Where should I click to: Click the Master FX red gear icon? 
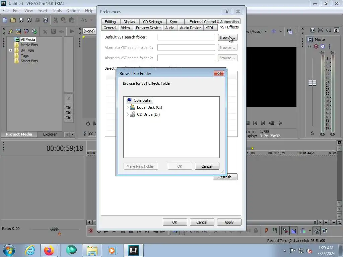pyautogui.click(x=316, y=46)
